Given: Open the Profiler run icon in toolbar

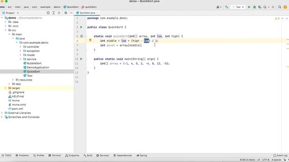Looking at the screenshot, I should tap(265, 7).
